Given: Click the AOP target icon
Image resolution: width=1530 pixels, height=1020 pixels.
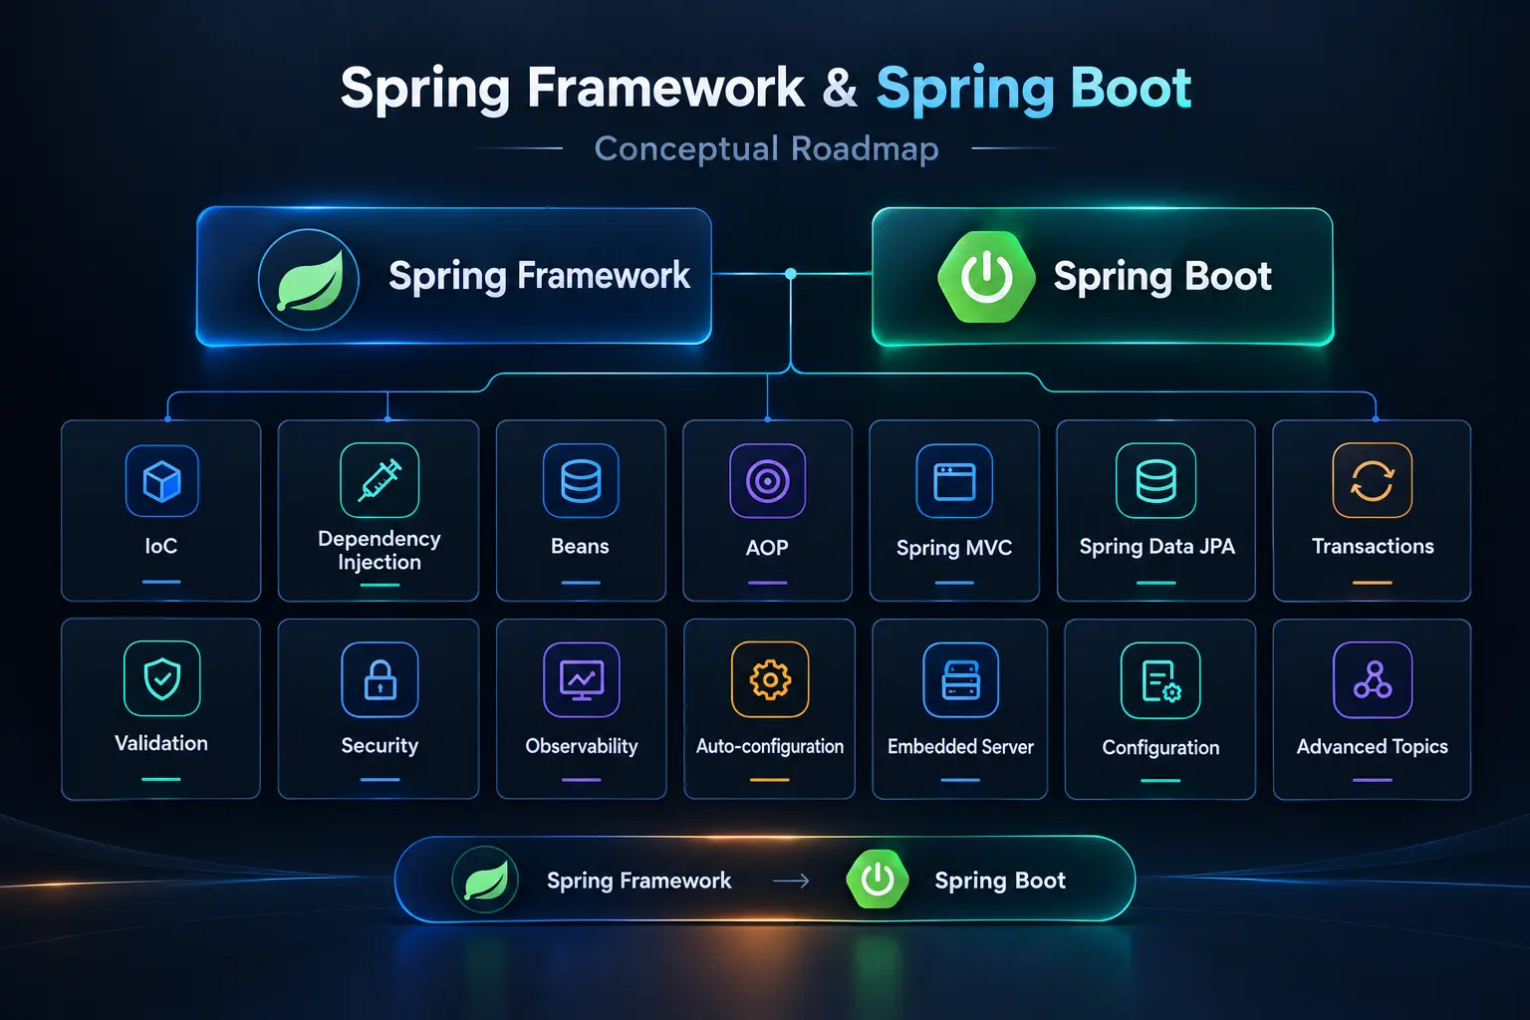Looking at the screenshot, I should tap(767, 481).
